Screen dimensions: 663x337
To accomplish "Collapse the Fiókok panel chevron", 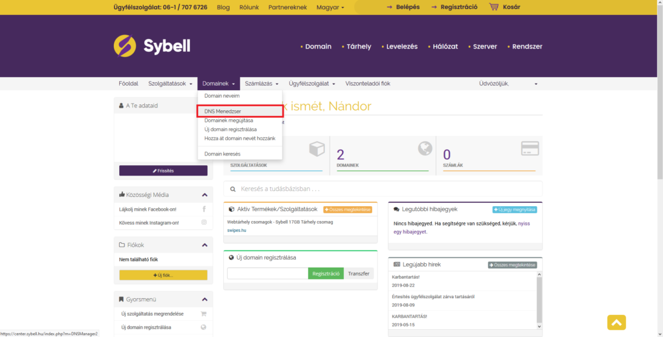I will point(205,245).
